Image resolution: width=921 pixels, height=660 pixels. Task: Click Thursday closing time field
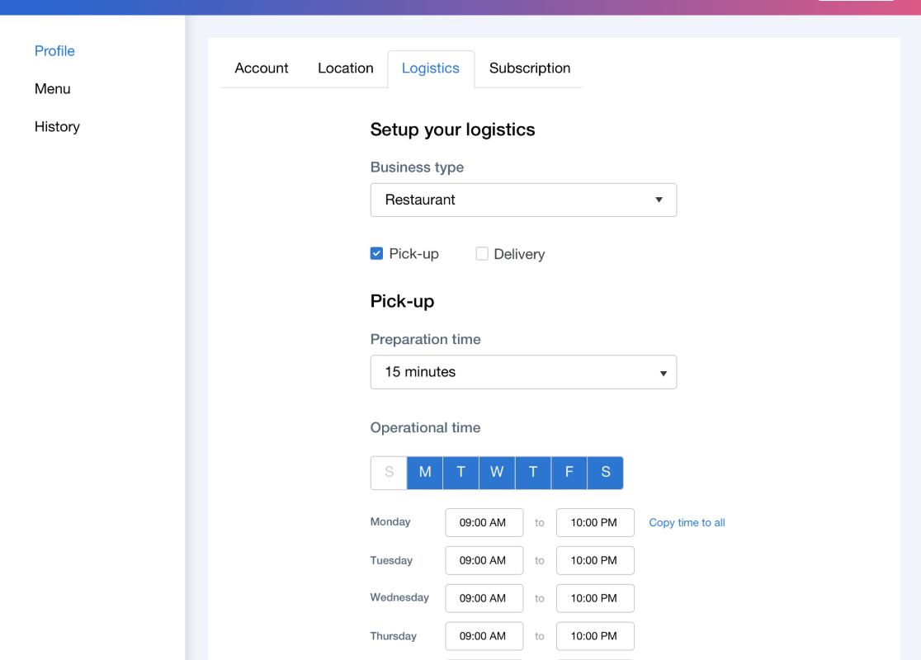[595, 636]
